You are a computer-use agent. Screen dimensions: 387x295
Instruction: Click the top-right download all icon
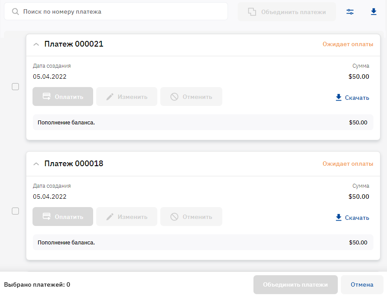(374, 11)
